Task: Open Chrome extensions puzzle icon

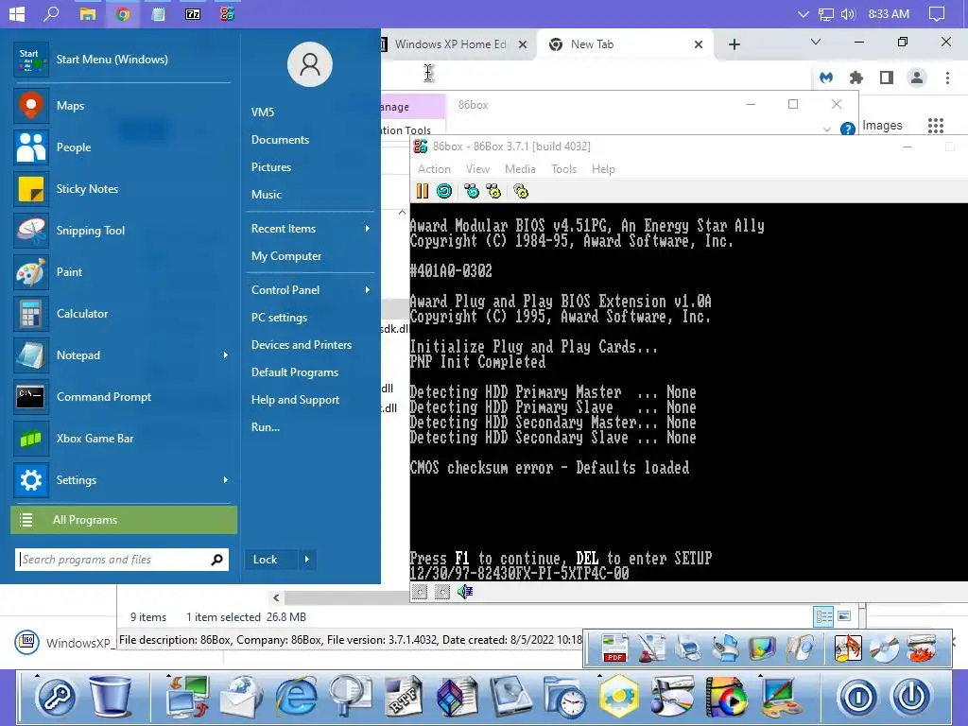Action: click(856, 78)
